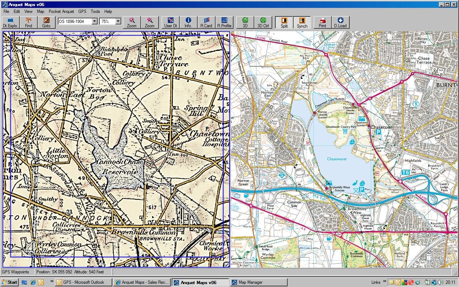Click the Anquet Maps v06 taskbar button
Viewport: 459px width, 287px height.
[200, 282]
